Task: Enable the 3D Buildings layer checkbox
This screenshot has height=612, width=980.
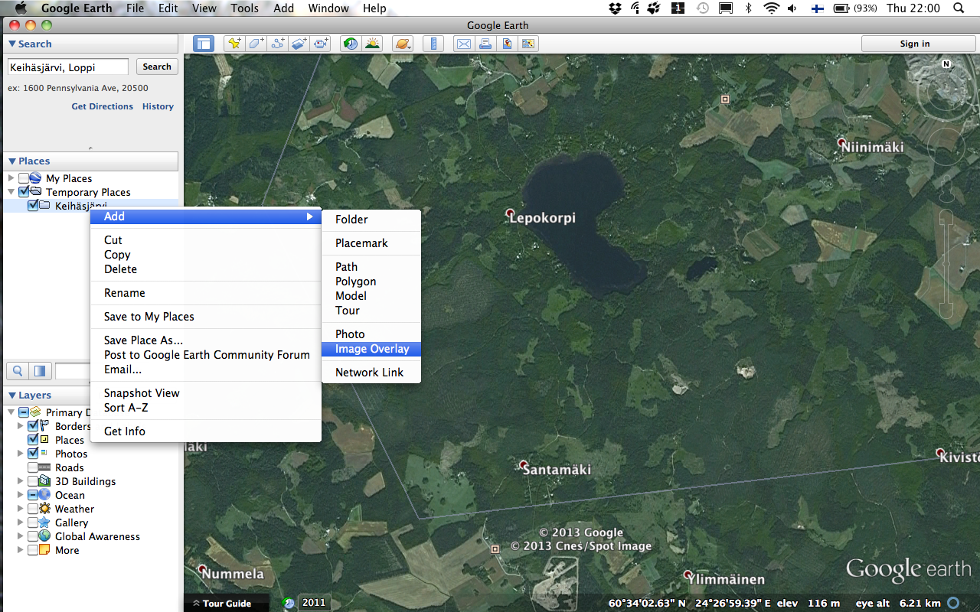Action: [33, 481]
